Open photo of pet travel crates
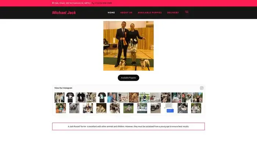 [x=156, y=108]
